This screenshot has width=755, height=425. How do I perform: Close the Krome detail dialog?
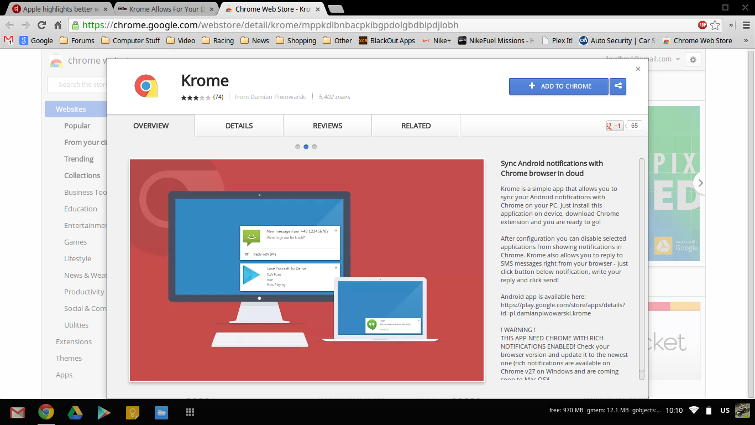(638, 69)
